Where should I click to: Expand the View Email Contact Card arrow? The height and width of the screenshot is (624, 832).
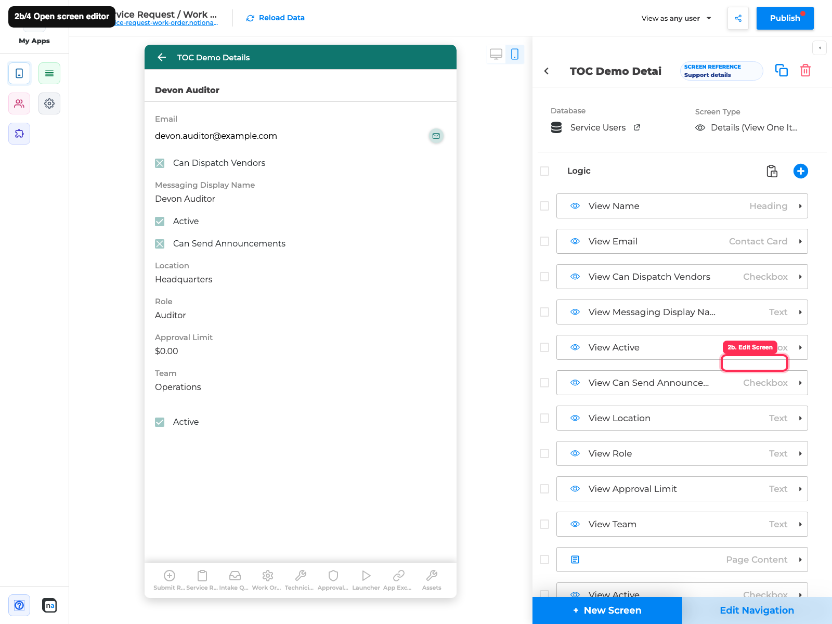click(x=800, y=241)
